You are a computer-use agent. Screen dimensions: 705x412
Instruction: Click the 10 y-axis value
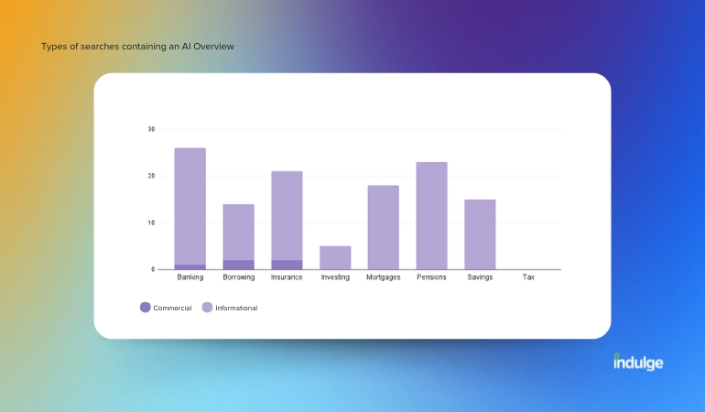point(151,222)
